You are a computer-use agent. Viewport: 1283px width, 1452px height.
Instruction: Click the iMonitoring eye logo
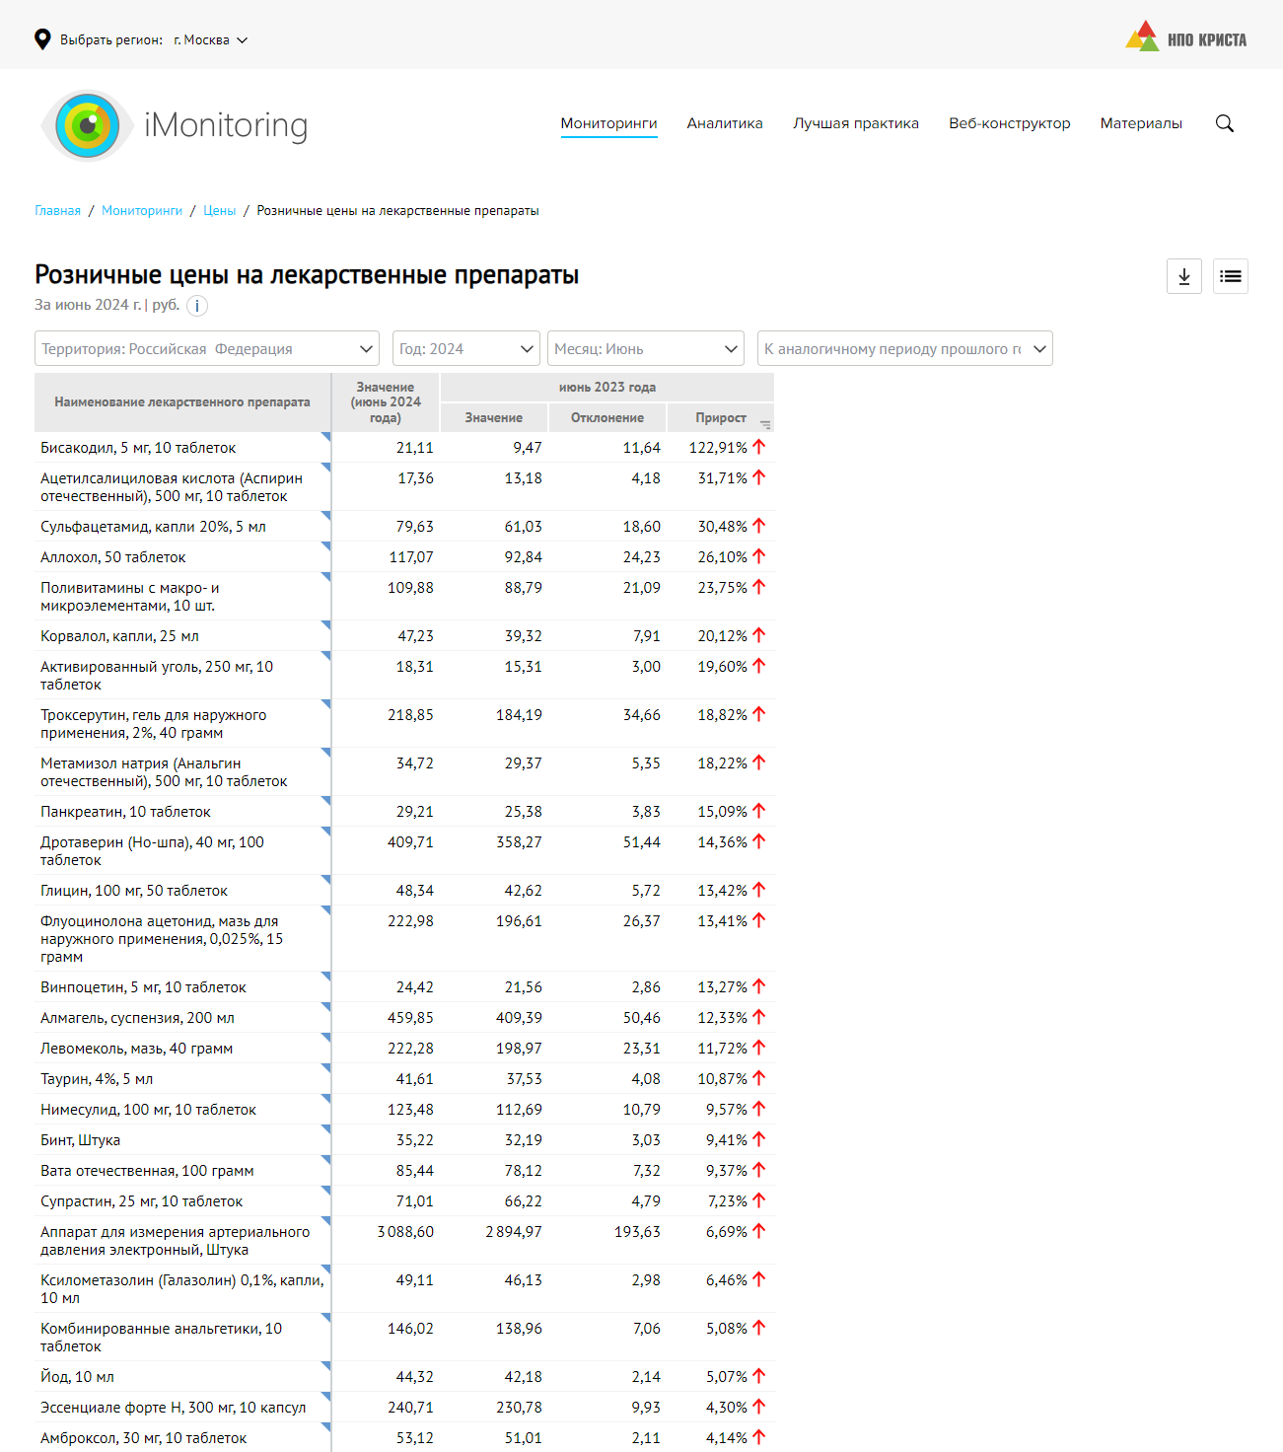click(x=88, y=125)
